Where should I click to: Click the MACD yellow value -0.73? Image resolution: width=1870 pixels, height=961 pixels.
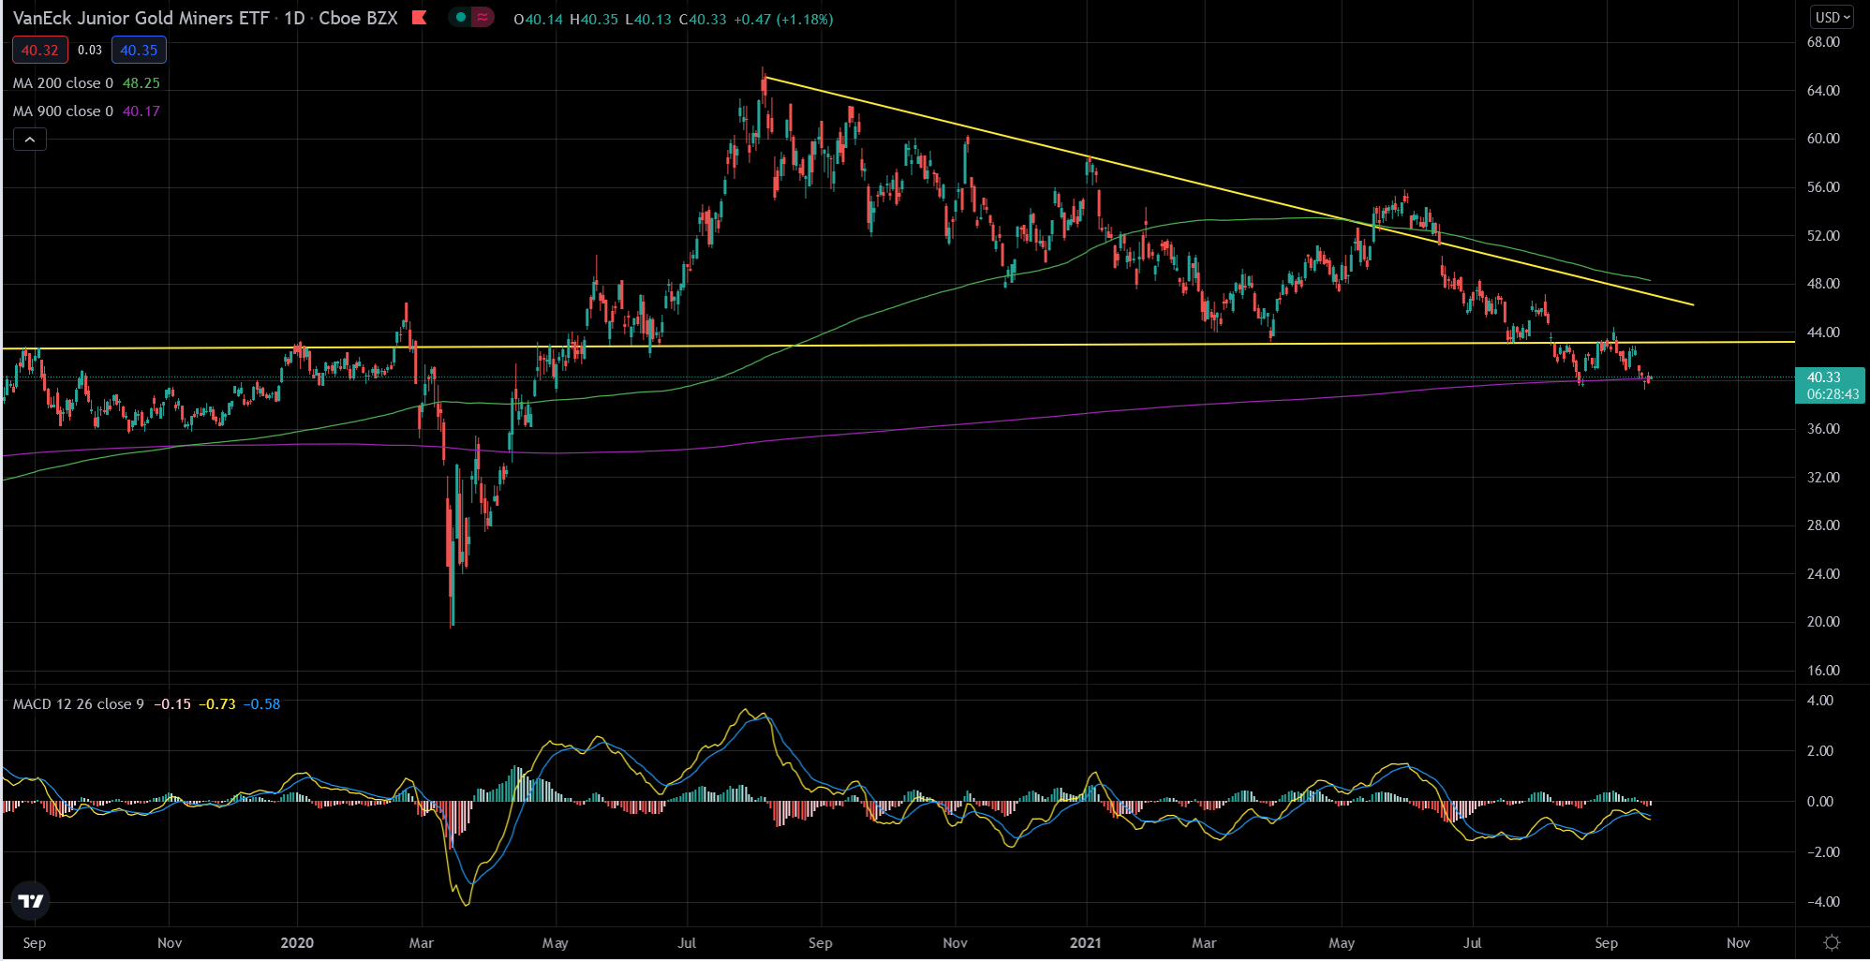(x=217, y=704)
